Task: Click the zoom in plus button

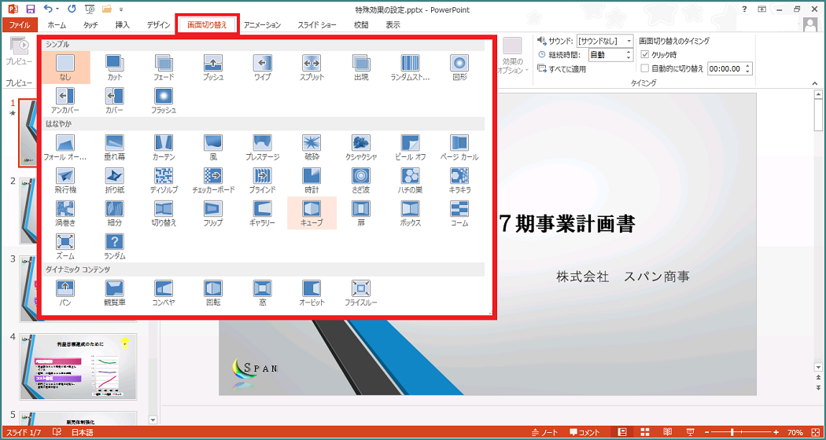Action: (776, 433)
